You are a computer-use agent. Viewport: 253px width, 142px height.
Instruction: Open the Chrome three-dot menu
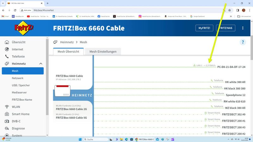(x=250, y=10)
